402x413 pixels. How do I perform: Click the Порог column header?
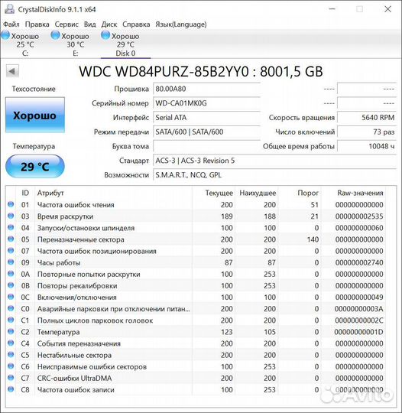pos(300,193)
